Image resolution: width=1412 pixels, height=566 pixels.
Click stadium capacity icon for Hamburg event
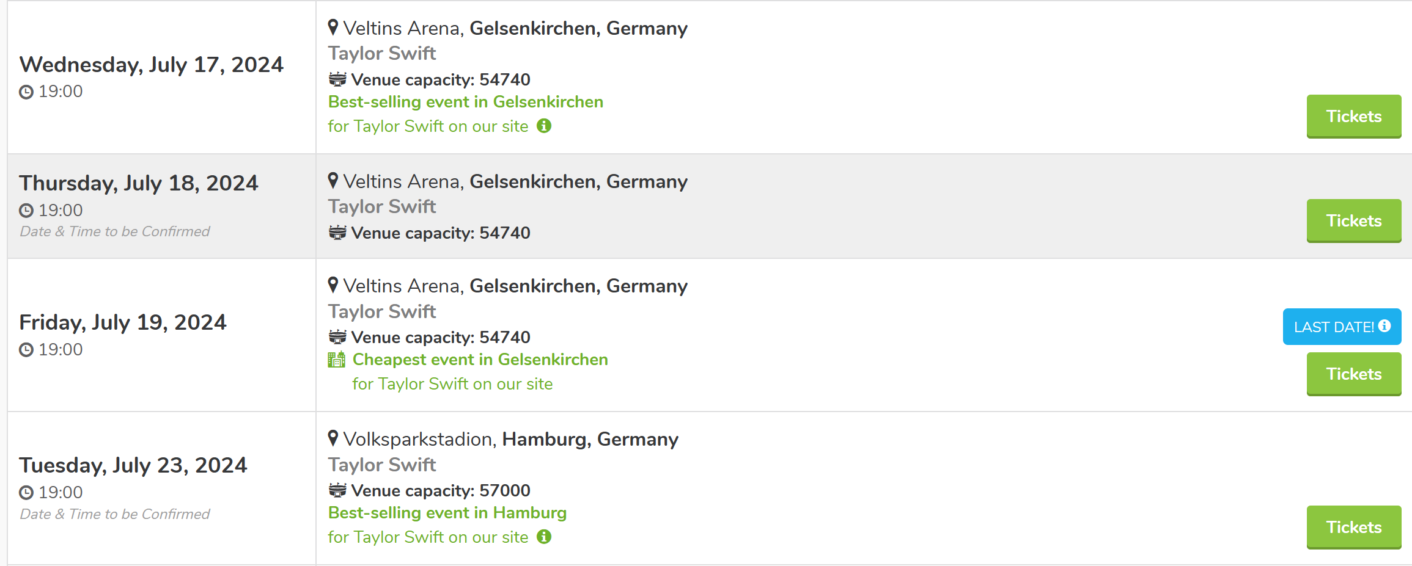[x=337, y=490]
